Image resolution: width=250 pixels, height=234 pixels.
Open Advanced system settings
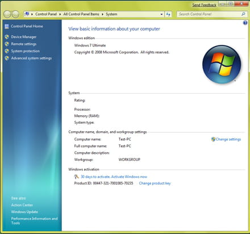click(x=31, y=58)
